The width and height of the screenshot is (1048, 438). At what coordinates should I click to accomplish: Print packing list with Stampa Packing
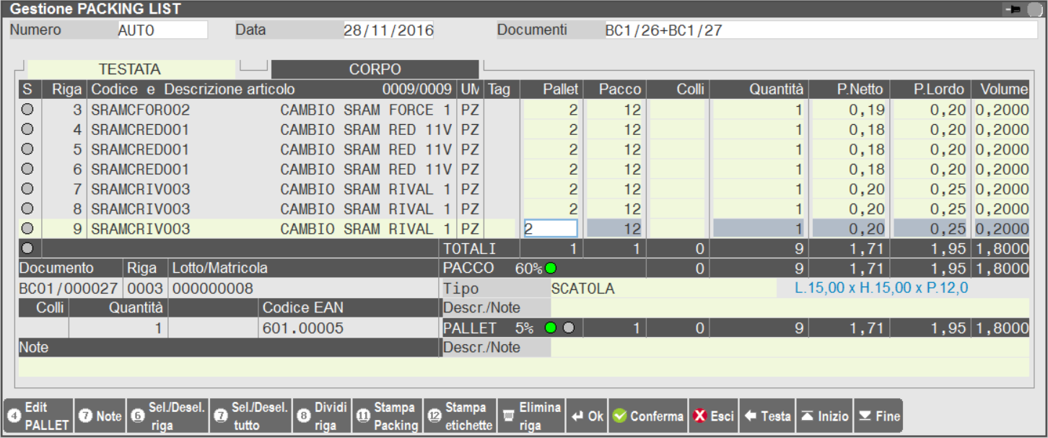388,416
